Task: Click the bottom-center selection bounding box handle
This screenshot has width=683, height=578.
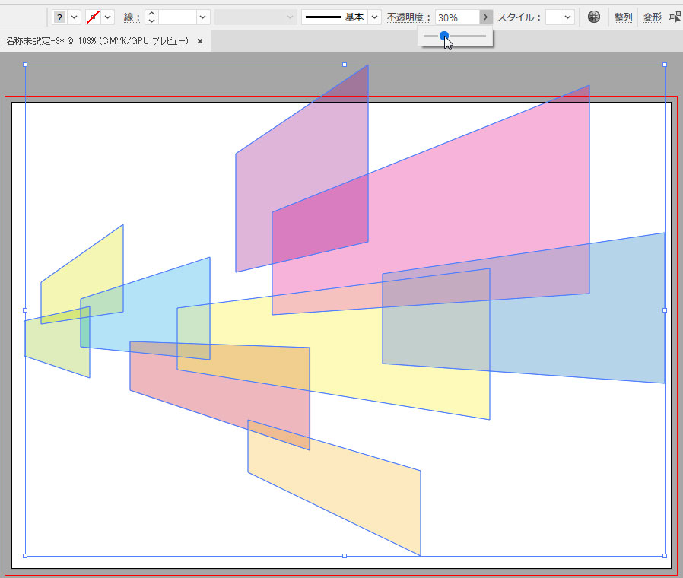Action: [x=345, y=556]
